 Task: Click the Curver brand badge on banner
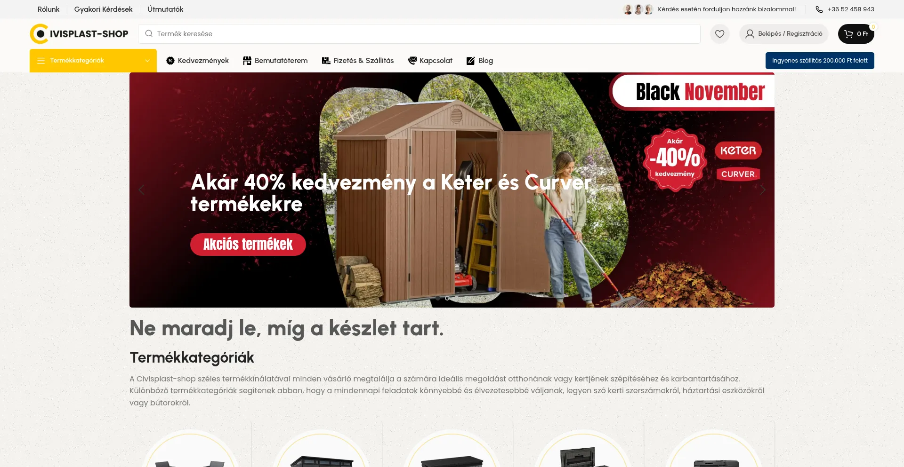738,174
